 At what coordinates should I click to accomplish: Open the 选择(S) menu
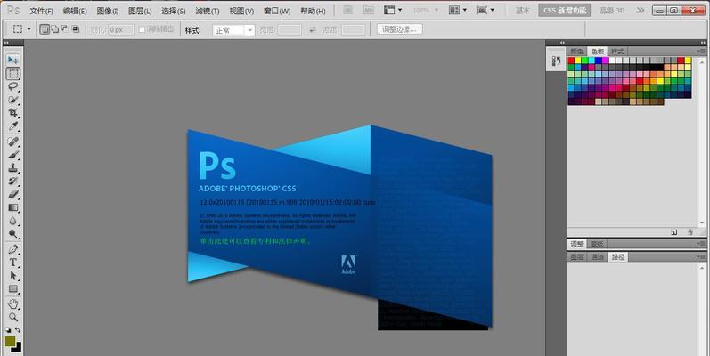coord(174,11)
